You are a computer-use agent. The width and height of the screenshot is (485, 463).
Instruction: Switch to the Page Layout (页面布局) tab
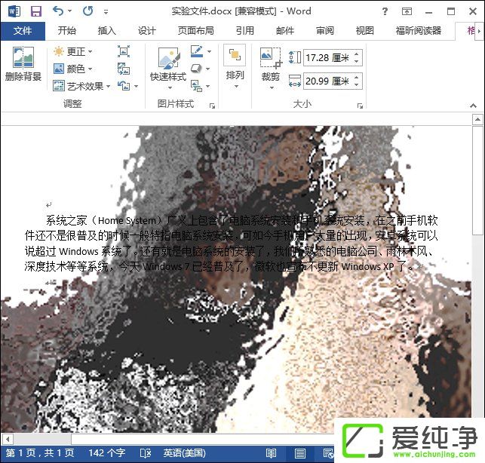[x=195, y=30]
